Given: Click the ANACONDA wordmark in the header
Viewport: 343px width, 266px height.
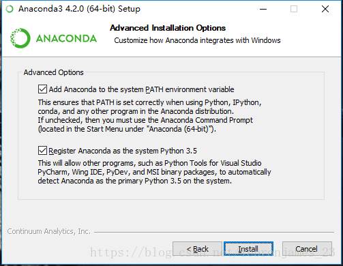Looking at the screenshot, I should tap(66, 38).
